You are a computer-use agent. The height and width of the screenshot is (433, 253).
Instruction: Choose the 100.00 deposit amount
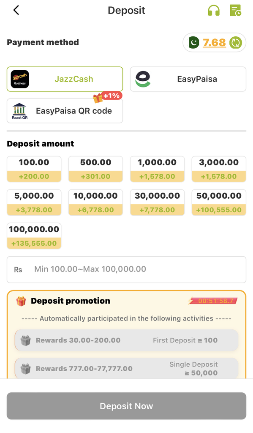tap(34, 169)
